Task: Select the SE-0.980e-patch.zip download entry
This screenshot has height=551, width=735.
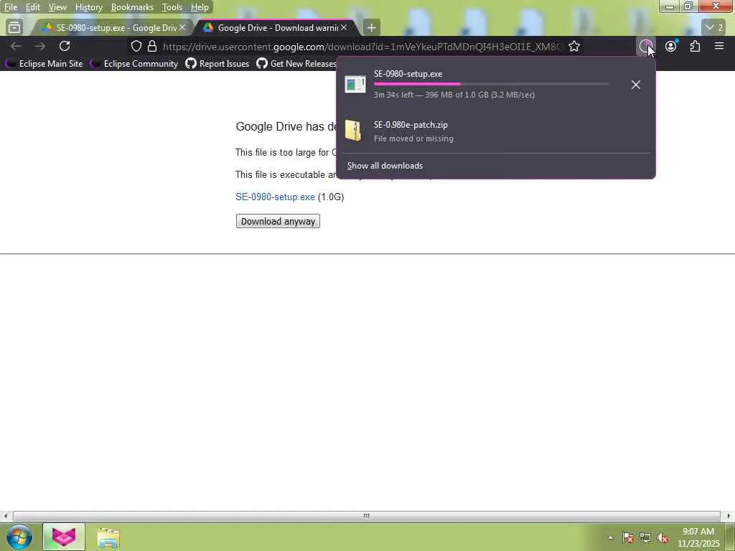Action: click(x=496, y=131)
